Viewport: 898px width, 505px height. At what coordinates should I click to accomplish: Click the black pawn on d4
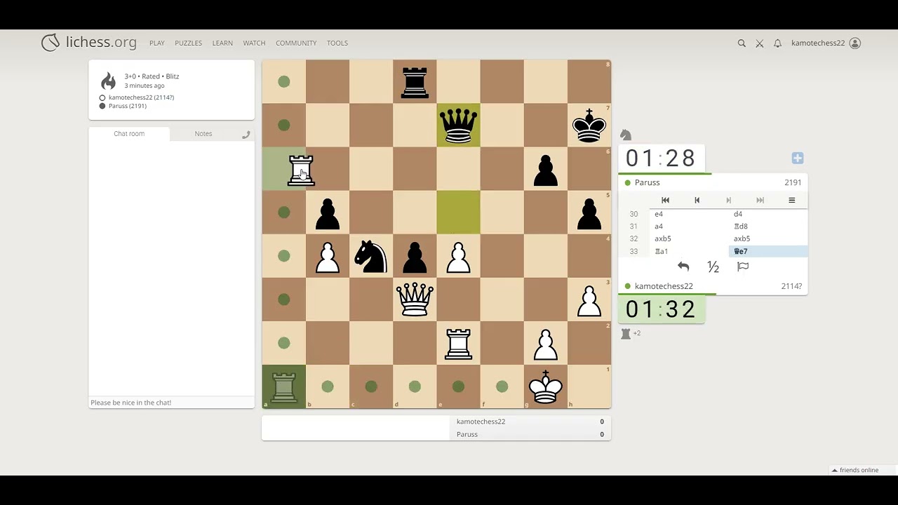click(415, 256)
